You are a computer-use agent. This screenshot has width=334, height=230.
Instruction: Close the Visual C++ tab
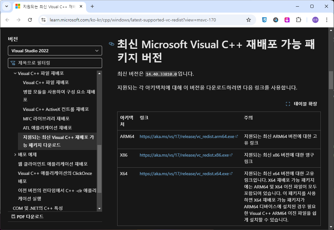click(x=81, y=6)
